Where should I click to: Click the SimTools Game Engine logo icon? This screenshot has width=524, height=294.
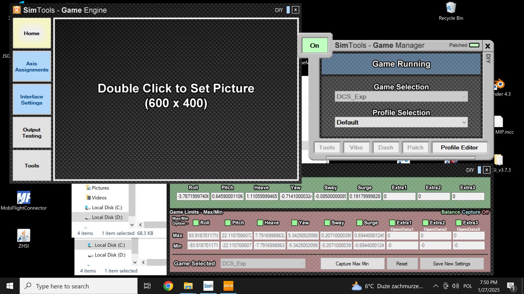(17, 10)
